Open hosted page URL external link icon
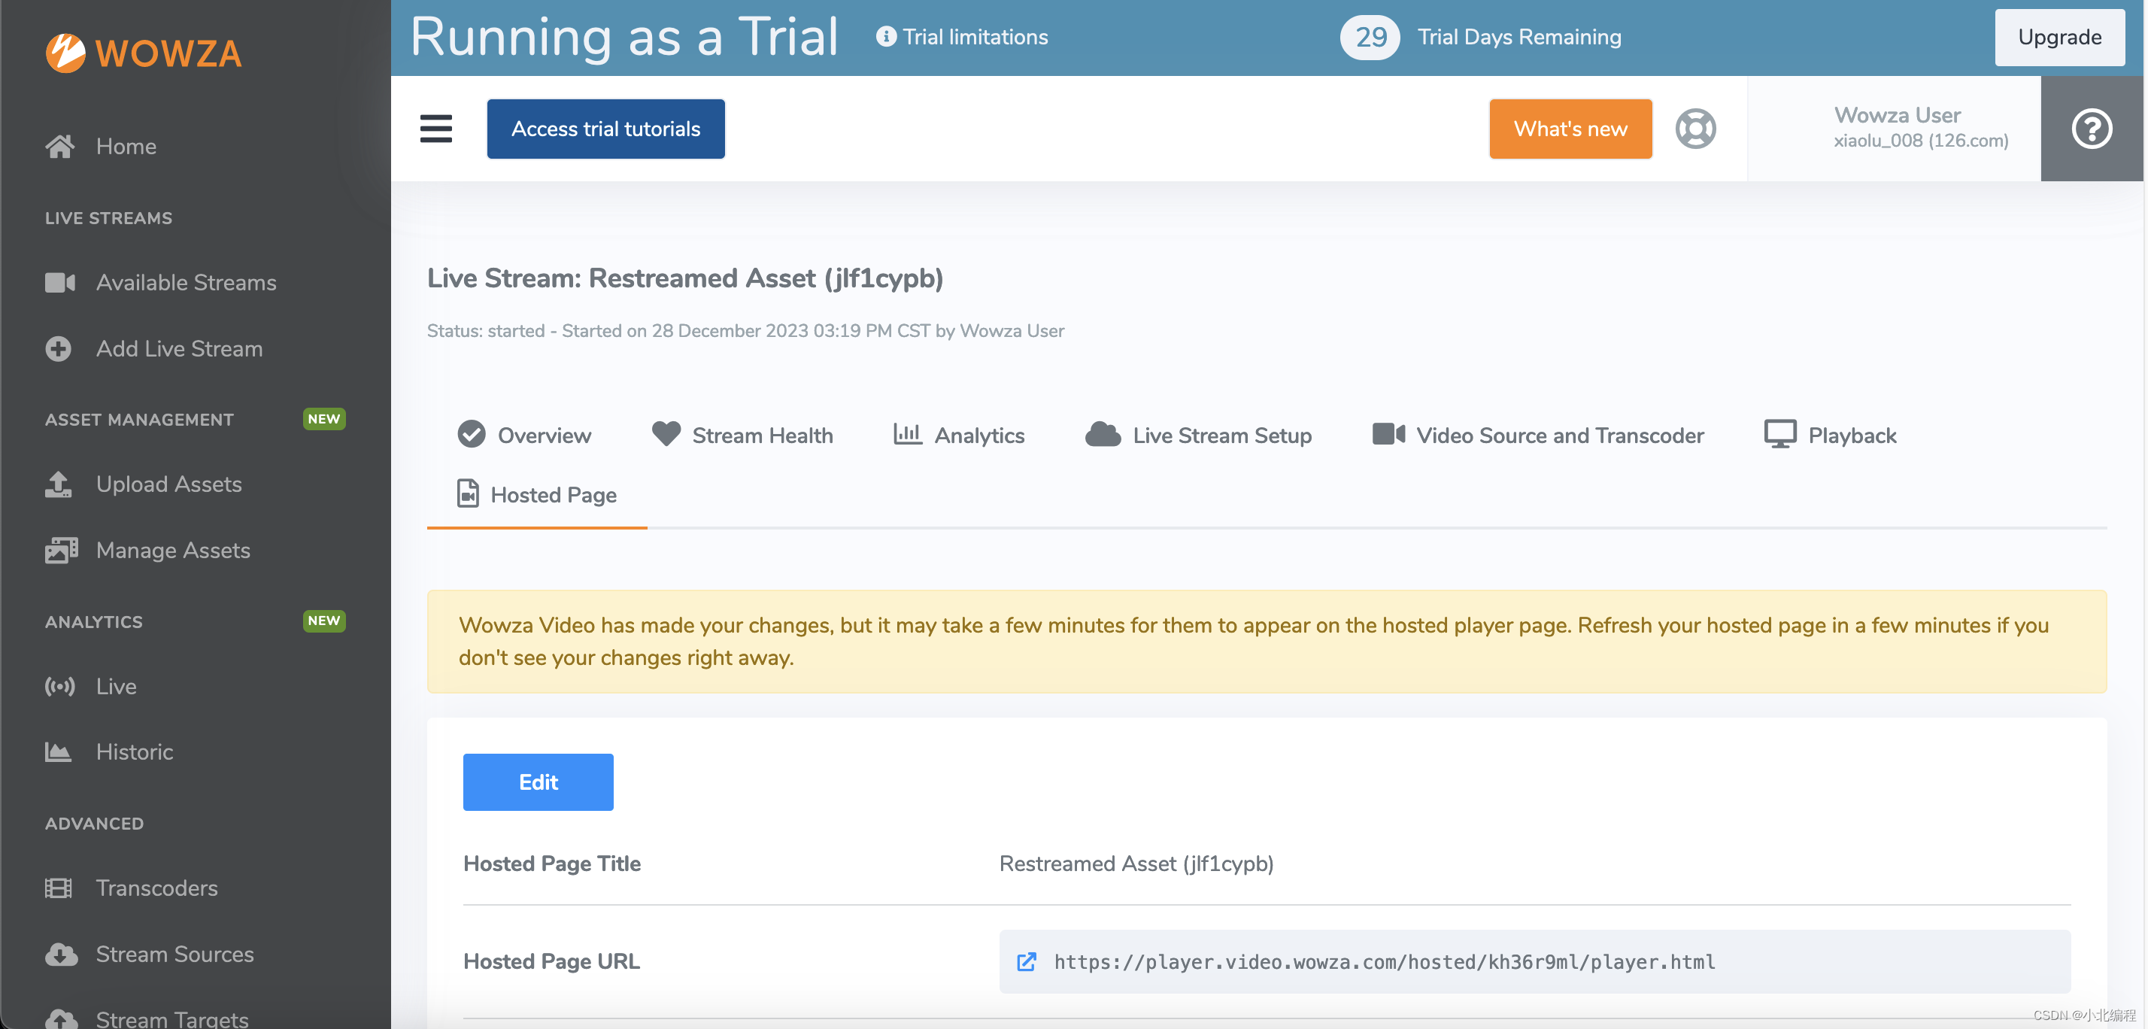This screenshot has height=1029, width=2148. point(1027,961)
